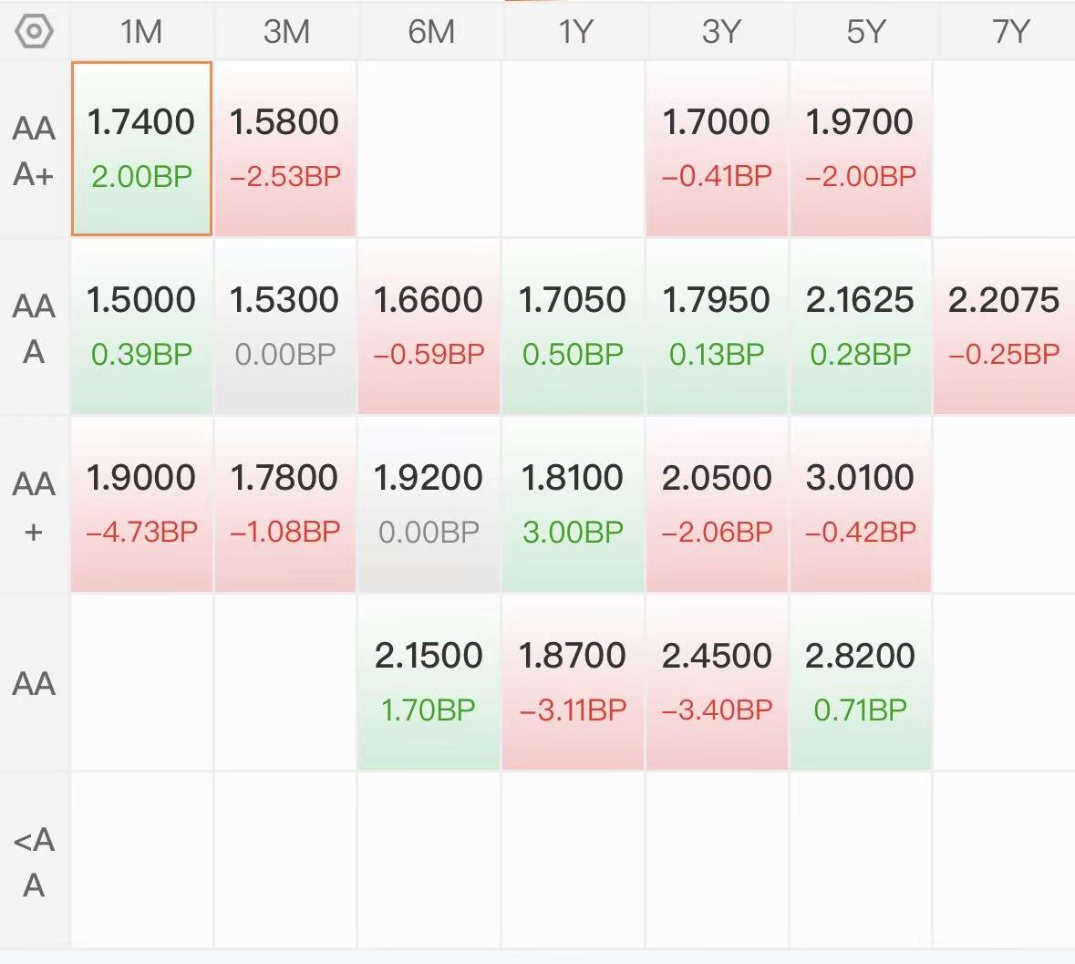This screenshot has width=1075, height=964.
Task: Click the <AA row label
Action: [x=34, y=862]
